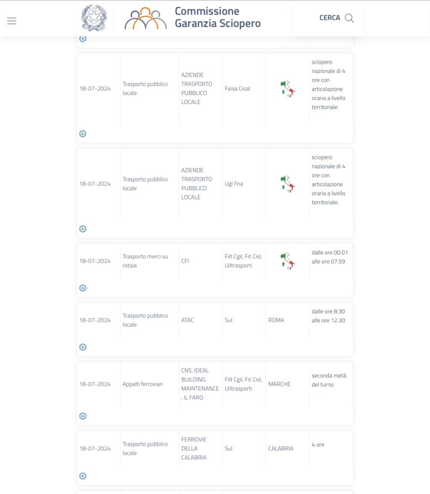
Task: Expand details icon below Faisa Cisal strike row
Action: (83, 134)
